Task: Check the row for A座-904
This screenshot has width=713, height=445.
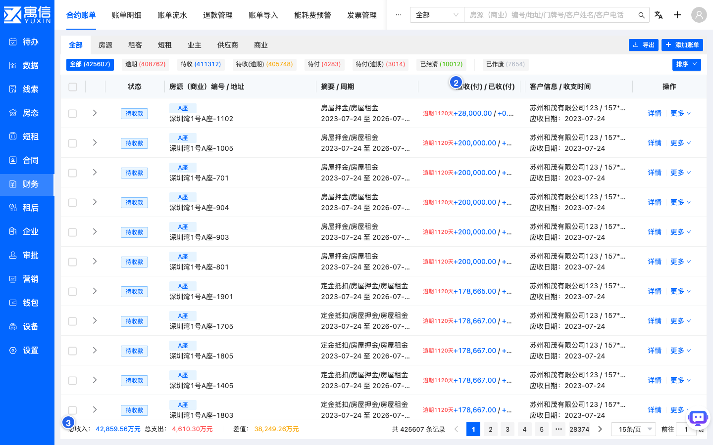Action: tap(73, 203)
